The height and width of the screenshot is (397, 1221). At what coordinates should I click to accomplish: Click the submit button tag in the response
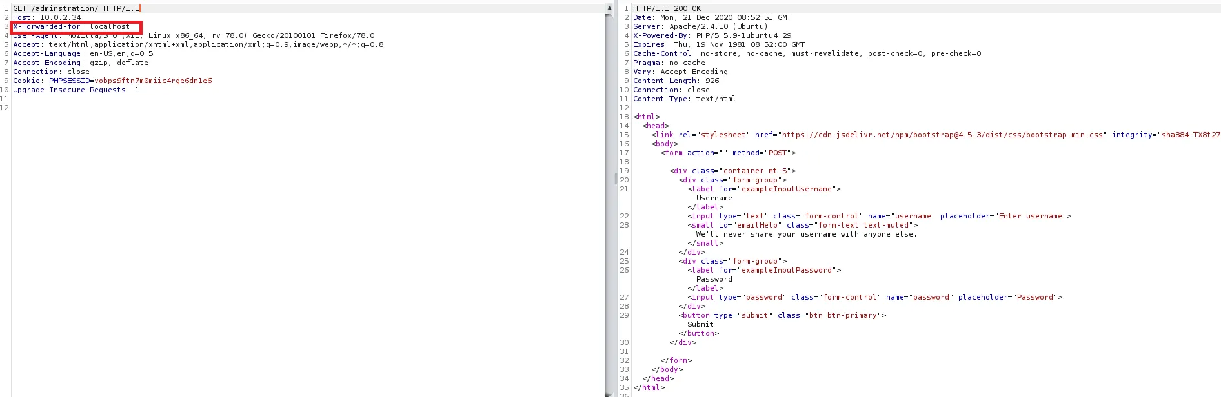pyautogui.click(x=782, y=315)
